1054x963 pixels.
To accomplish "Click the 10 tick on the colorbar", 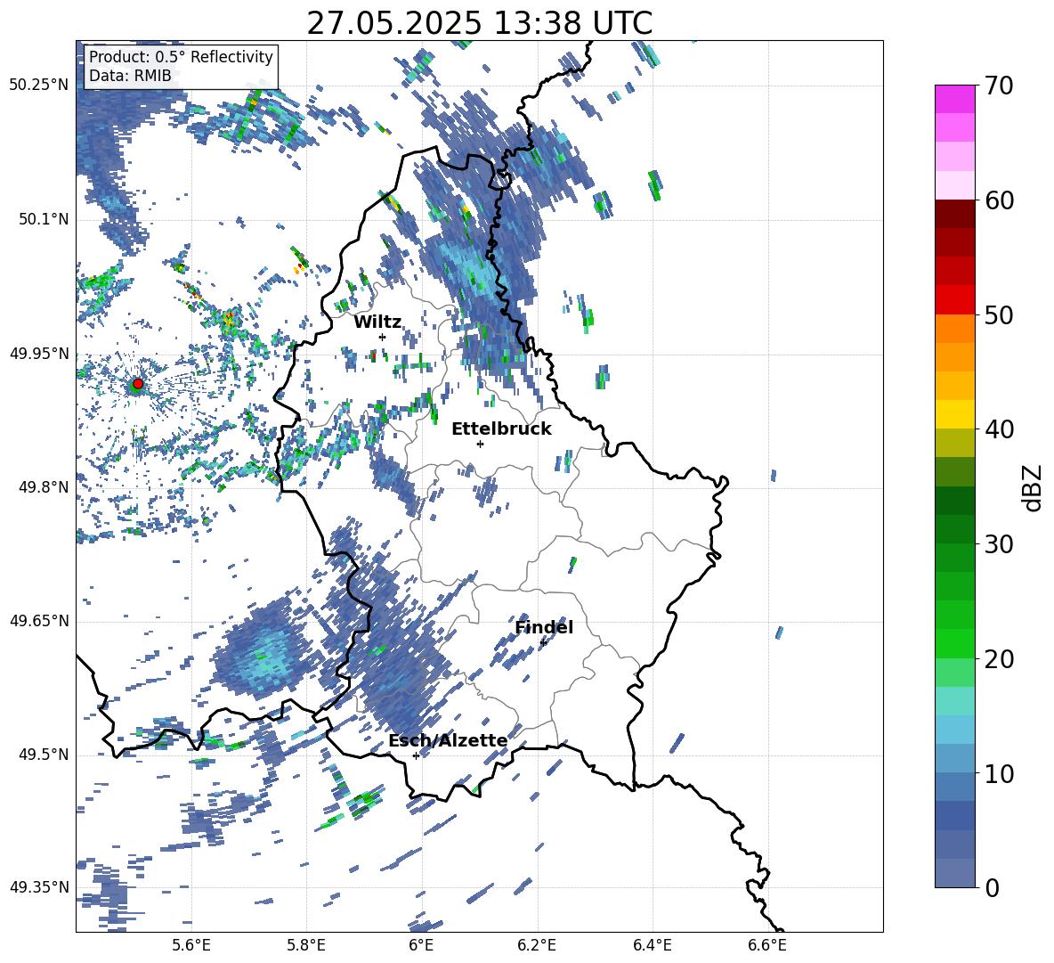I will tap(999, 773).
